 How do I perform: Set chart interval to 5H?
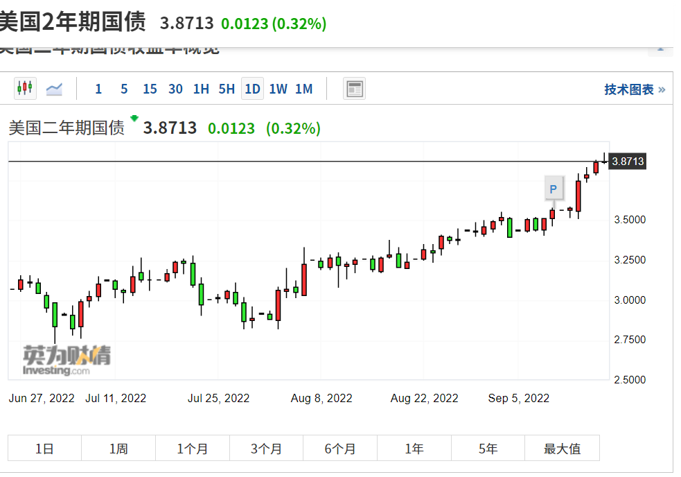(227, 89)
